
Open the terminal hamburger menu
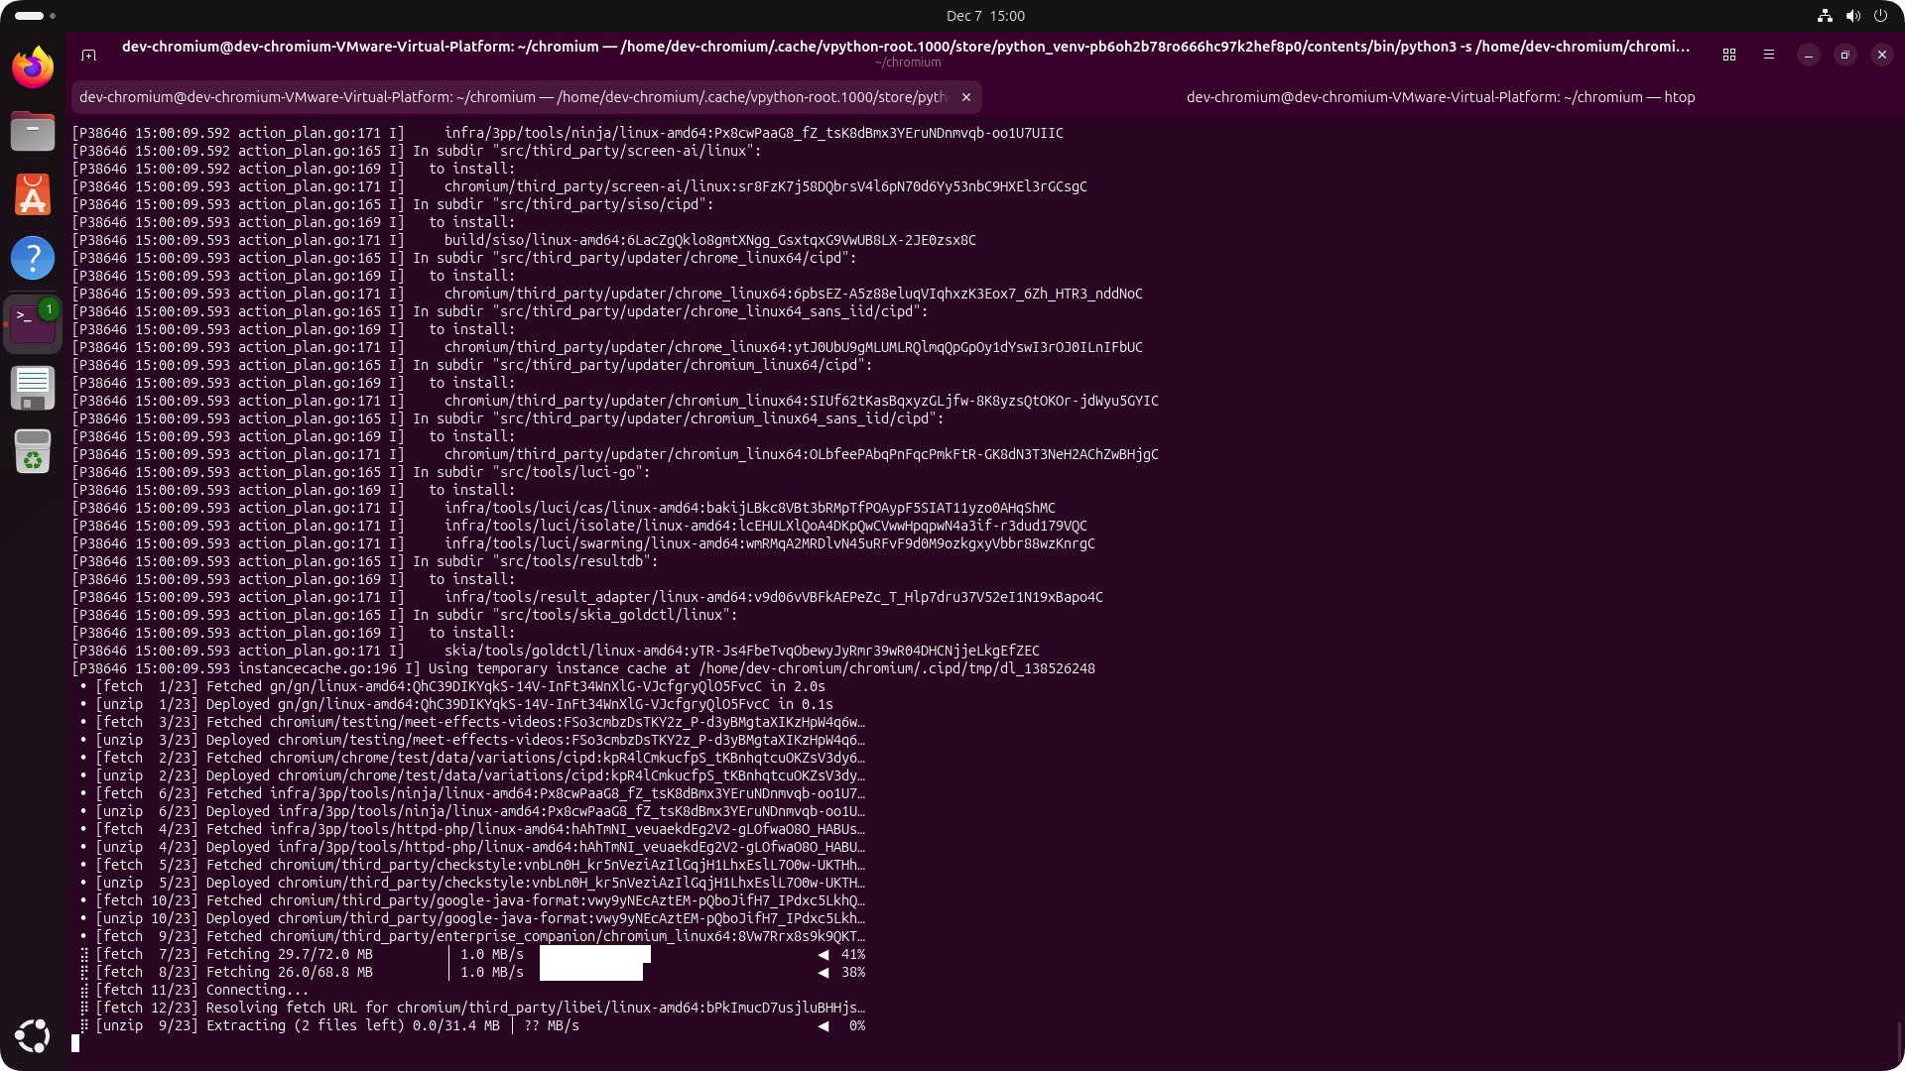pos(1769,55)
